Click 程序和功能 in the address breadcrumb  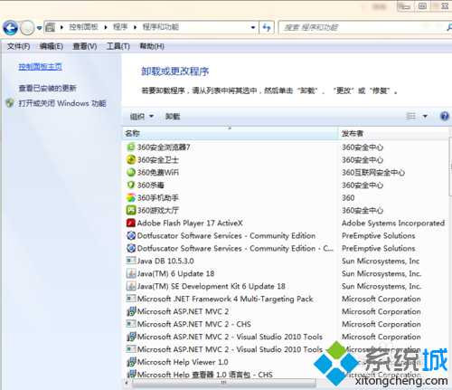point(161,27)
